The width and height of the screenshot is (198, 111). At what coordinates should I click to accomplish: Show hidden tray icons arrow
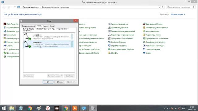click(x=165, y=108)
